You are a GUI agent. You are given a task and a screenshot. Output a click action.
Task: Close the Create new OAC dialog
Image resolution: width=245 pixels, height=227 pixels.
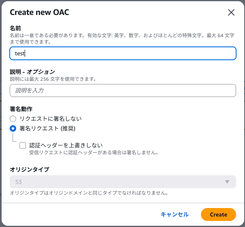click(231, 12)
